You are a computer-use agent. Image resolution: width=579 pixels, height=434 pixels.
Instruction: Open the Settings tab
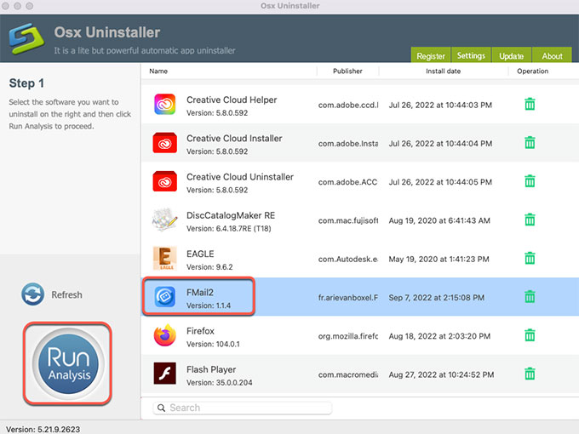tap(471, 55)
